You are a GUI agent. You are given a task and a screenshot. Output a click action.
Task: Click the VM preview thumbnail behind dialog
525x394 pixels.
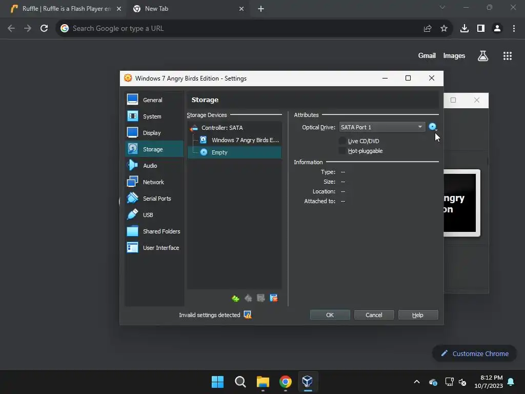pos(462,203)
